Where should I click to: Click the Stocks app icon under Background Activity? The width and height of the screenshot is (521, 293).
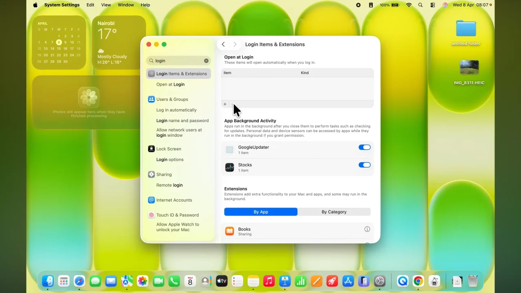pos(230,167)
